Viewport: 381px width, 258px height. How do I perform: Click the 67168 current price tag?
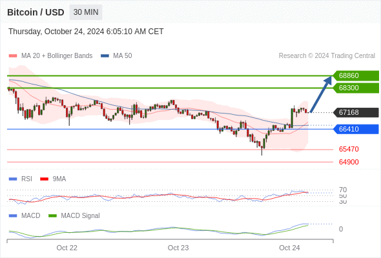pos(355,112)
